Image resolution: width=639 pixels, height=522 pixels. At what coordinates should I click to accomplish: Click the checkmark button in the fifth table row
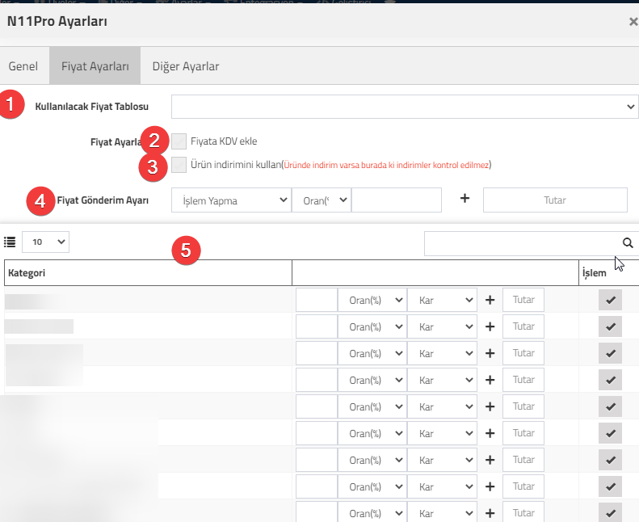(x=610, y=406)
